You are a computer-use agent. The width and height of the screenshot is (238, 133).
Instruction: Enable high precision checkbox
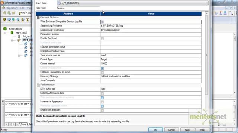tap(102, 110)
